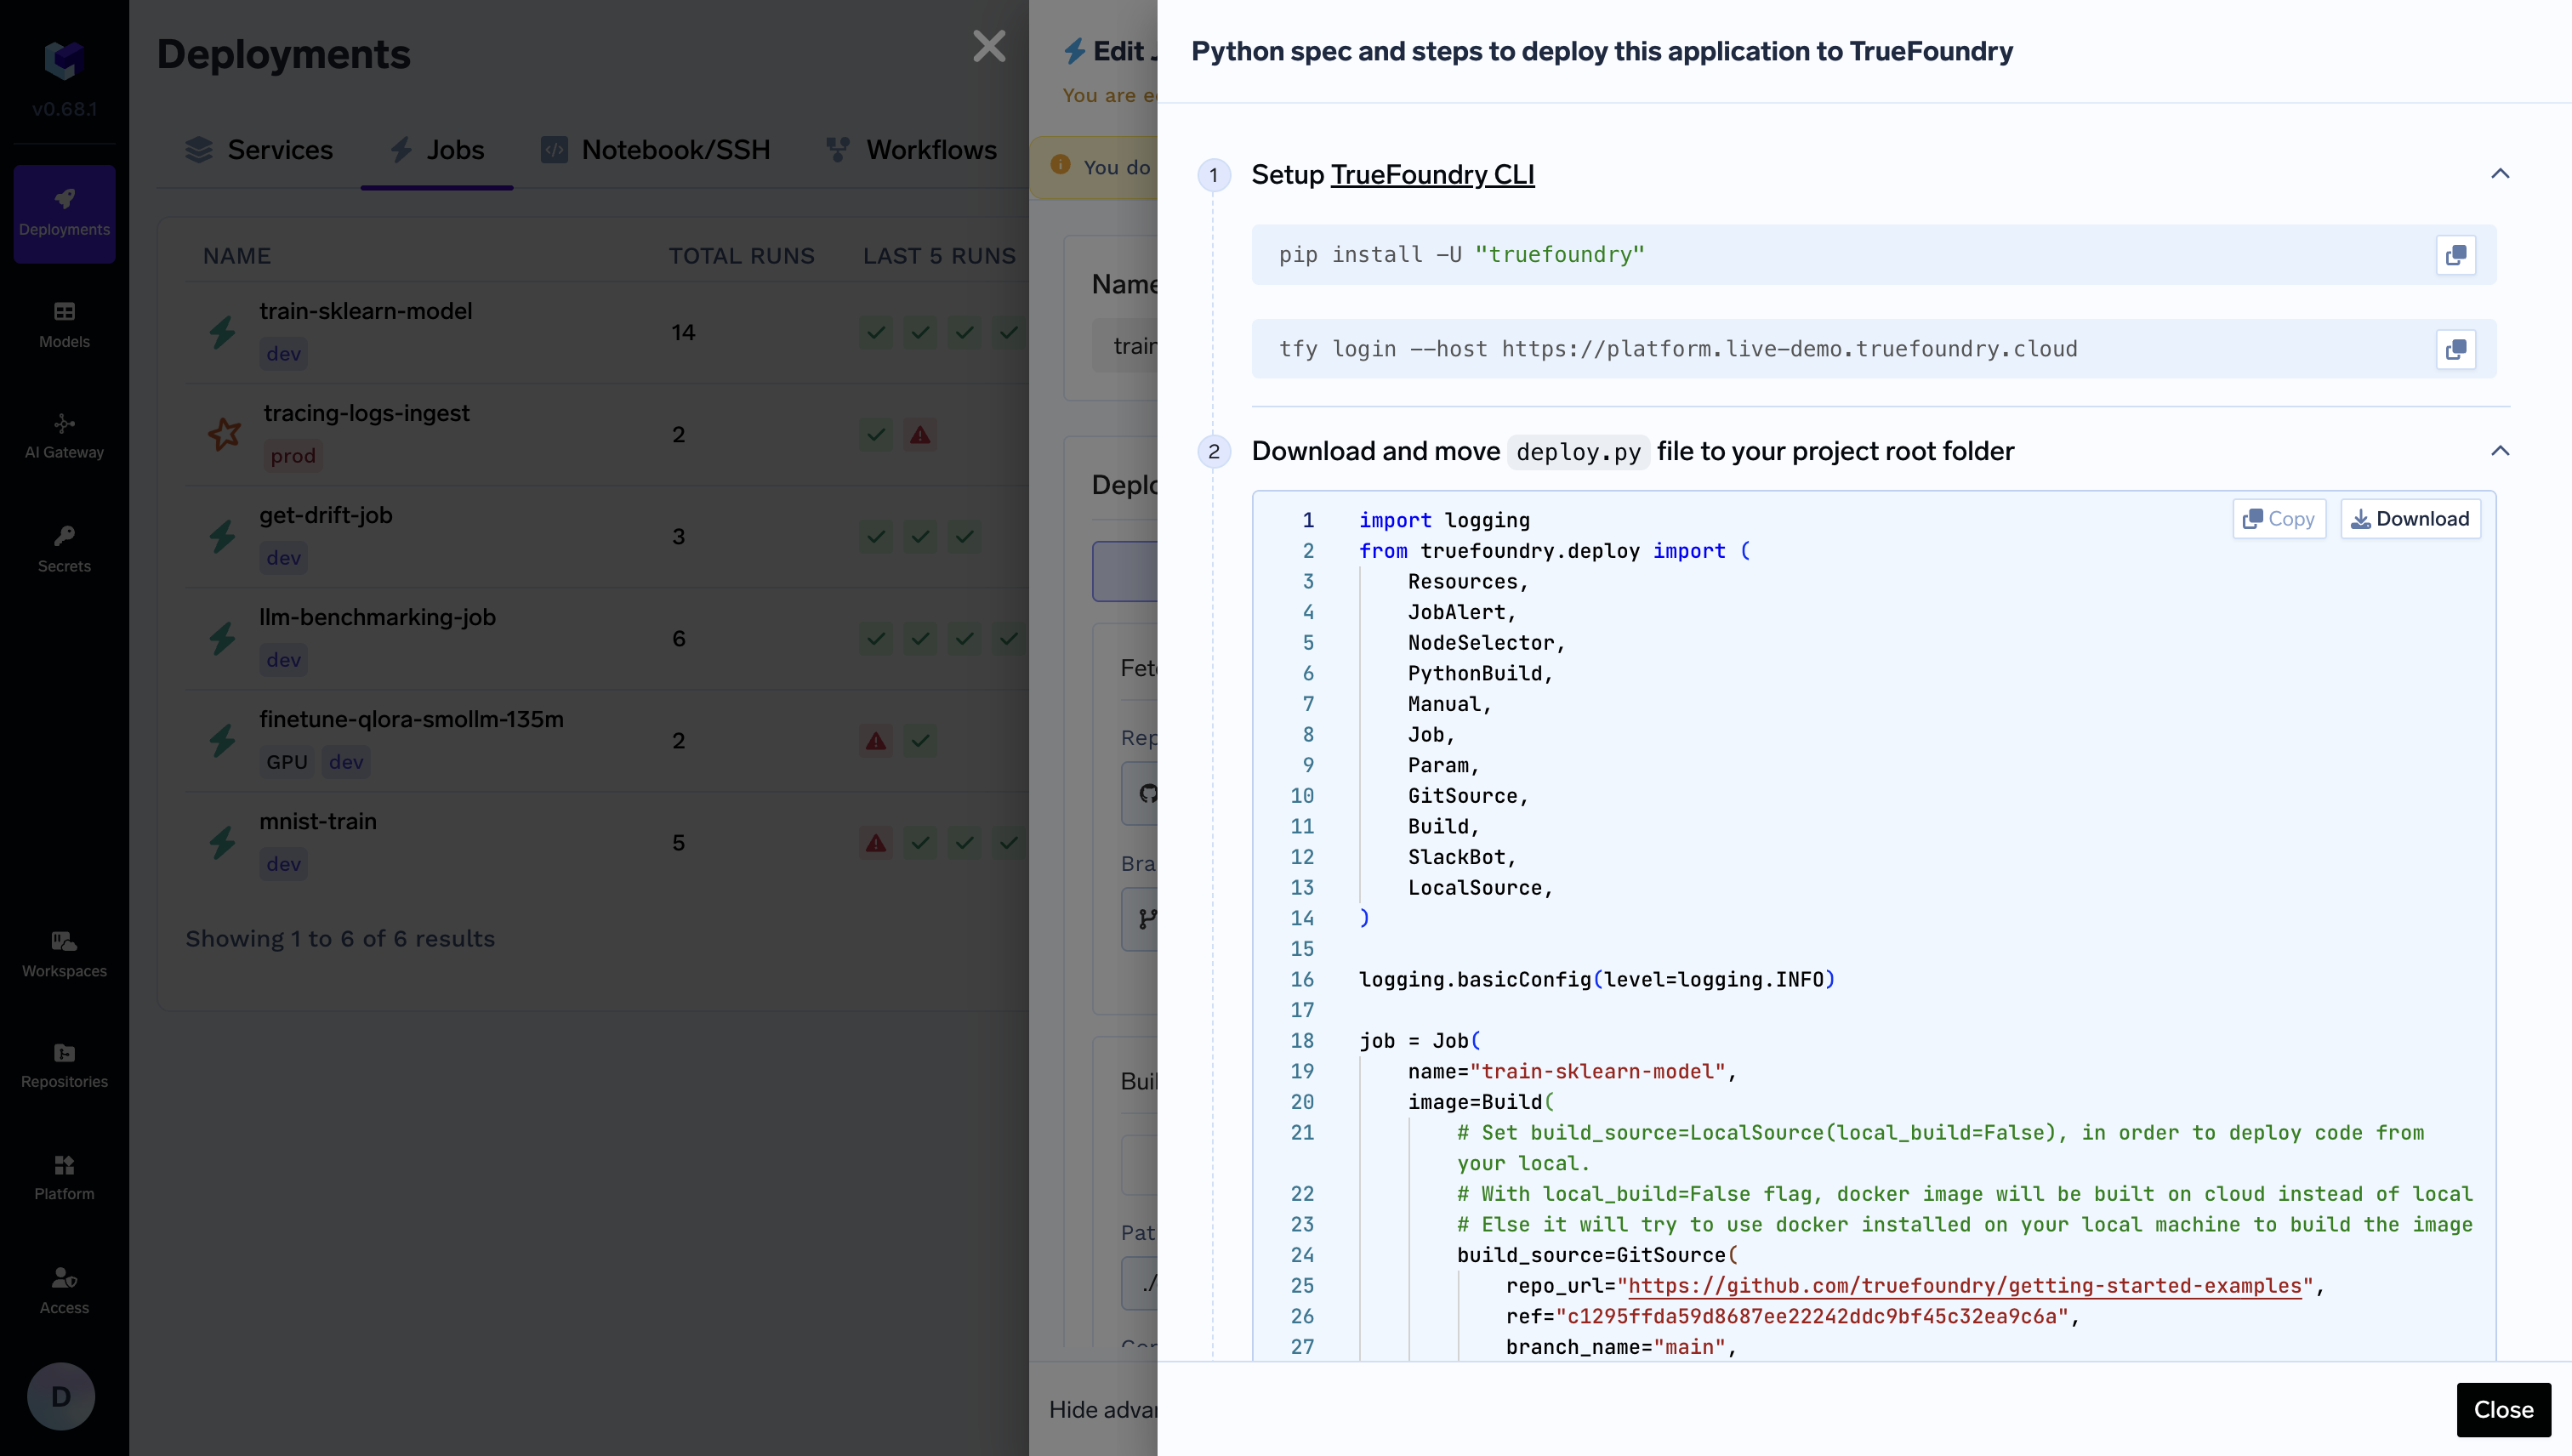The width and height of the screenshot is (2572, 1456).
Task: Open the Repositories section
Action: (x=63, y=1065)
